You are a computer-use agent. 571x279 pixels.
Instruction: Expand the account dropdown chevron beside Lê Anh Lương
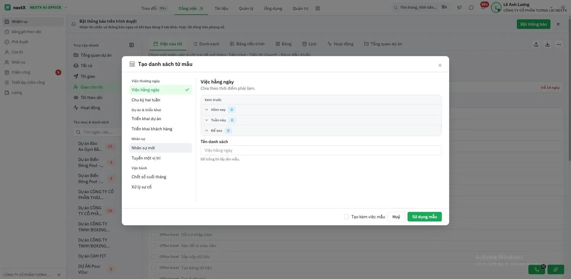(x=551, y=8)
